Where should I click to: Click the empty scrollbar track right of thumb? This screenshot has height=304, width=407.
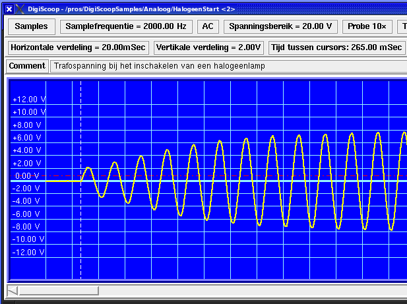point(251,291)
